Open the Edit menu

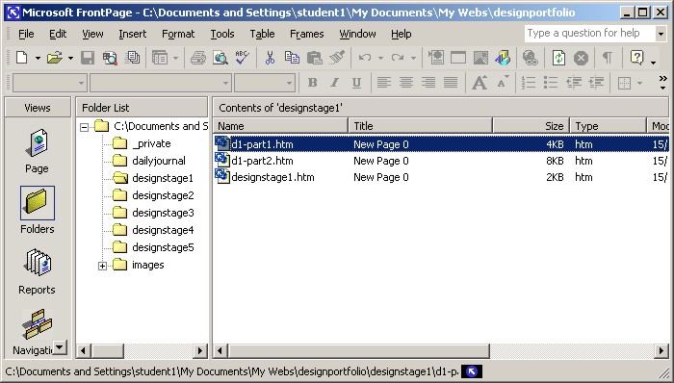(x=58, y=34)
